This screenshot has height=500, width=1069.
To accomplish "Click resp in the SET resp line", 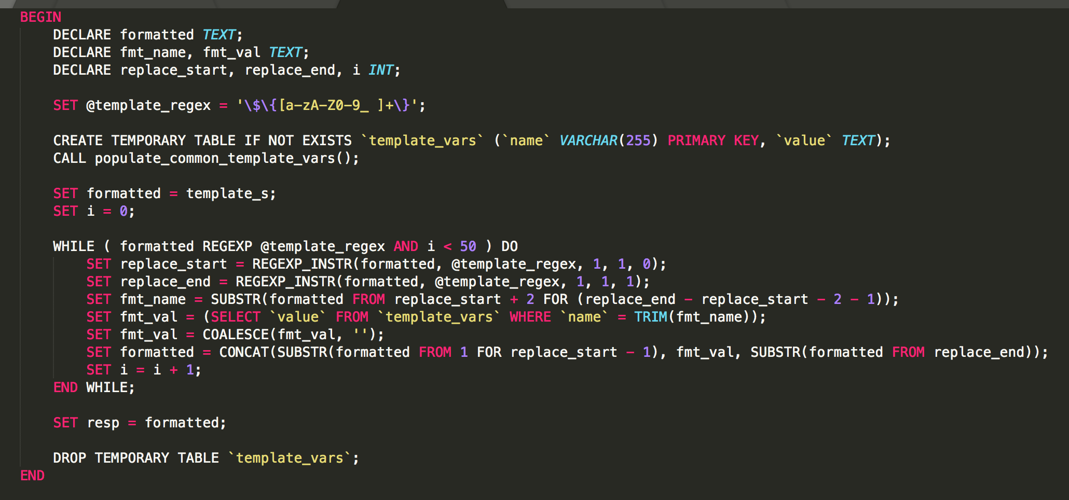I will 103,423.
